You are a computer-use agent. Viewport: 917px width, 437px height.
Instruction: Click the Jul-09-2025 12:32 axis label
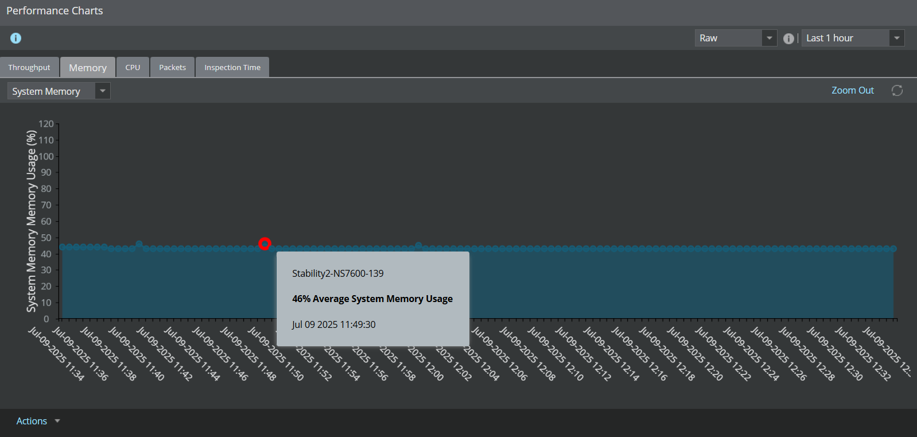pos(862,354)
